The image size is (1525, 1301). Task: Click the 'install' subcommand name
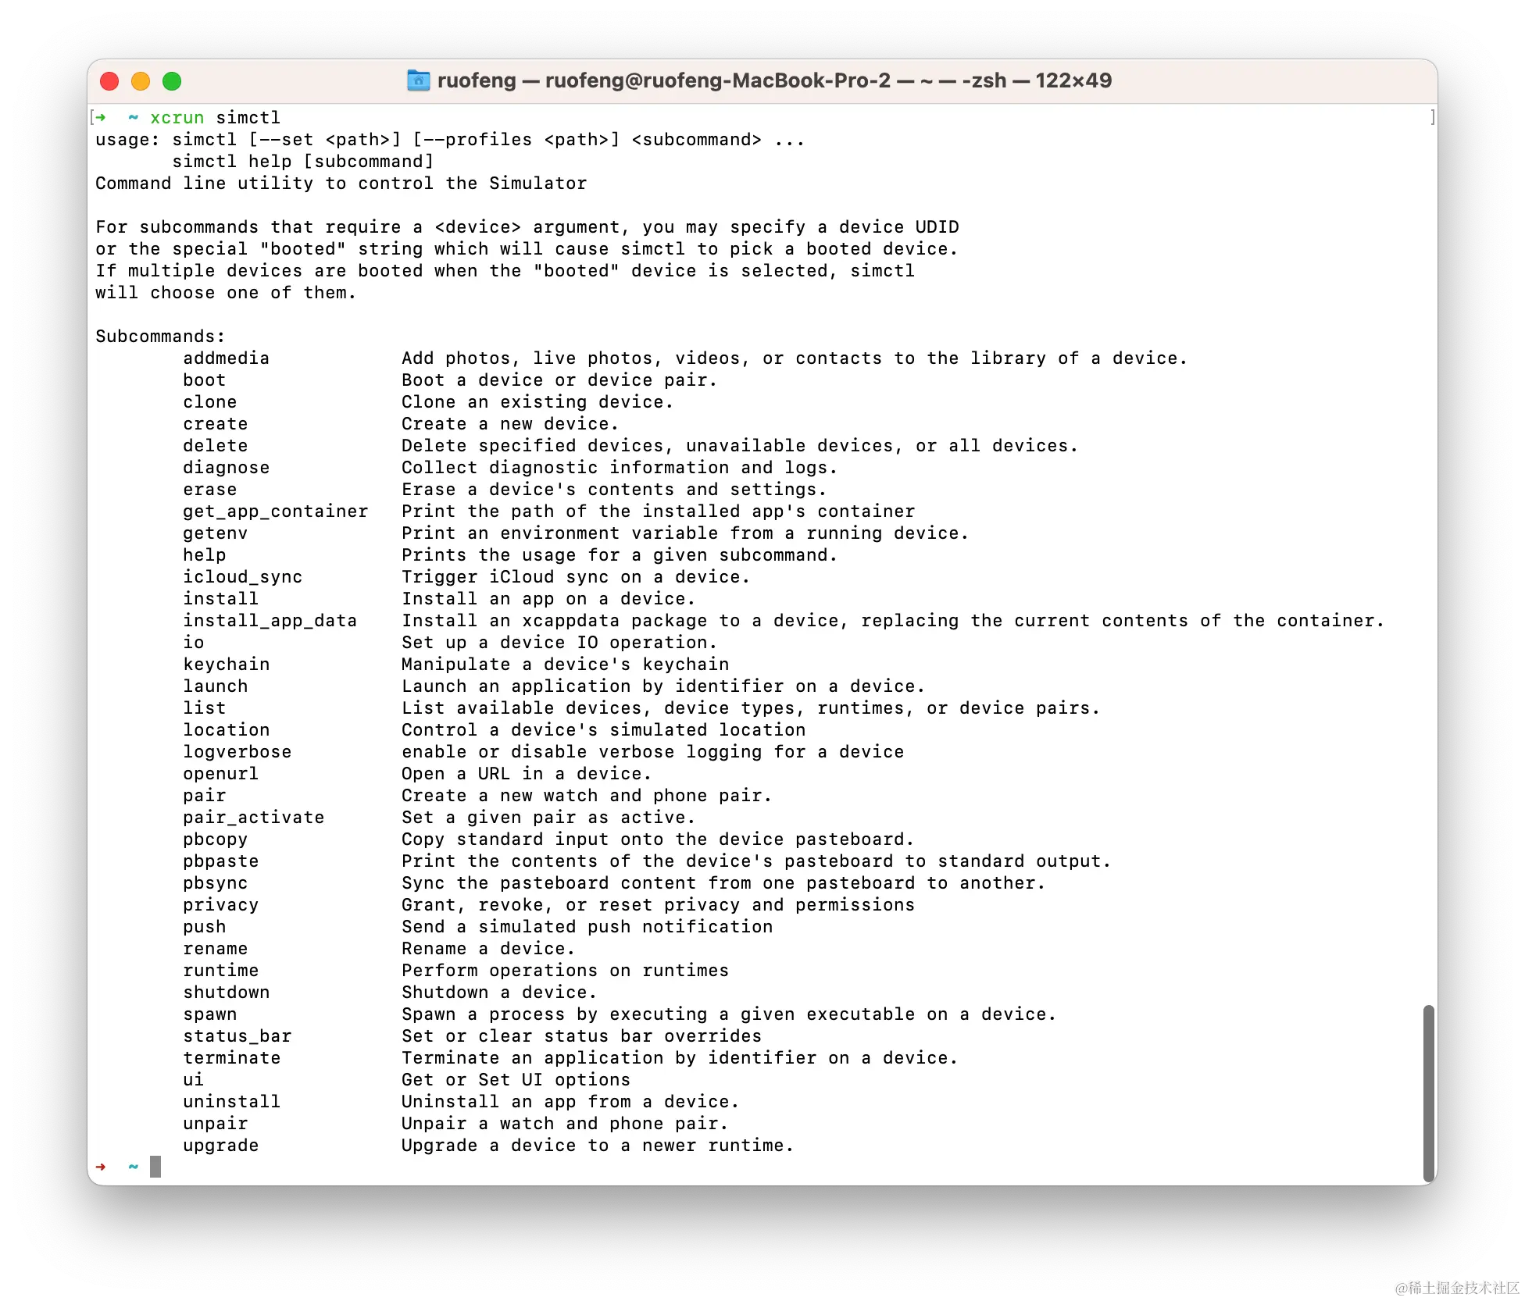tap(221, 599)
